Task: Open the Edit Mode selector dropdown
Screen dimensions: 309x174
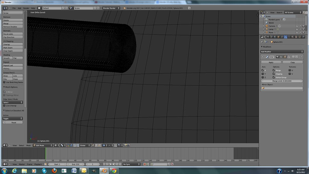Action: point(43,145)
